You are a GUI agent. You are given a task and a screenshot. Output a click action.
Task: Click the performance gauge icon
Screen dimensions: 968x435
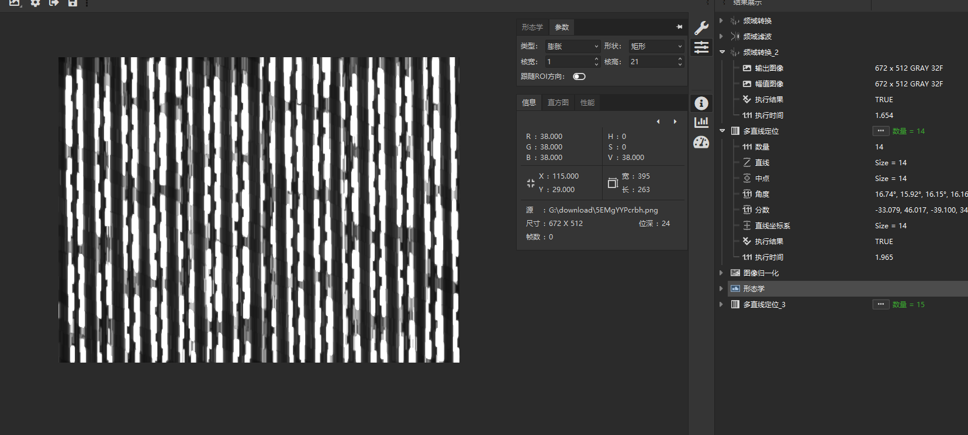(x=701, y=142)
